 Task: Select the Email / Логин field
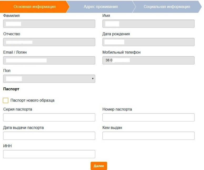(49, 61)
